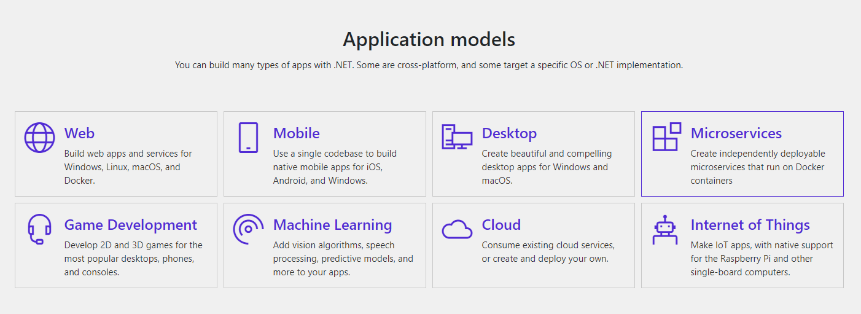Screen dimensions: 861x314
Task: Click the squares icon on Microservices card
Action: tap(666, 136)
